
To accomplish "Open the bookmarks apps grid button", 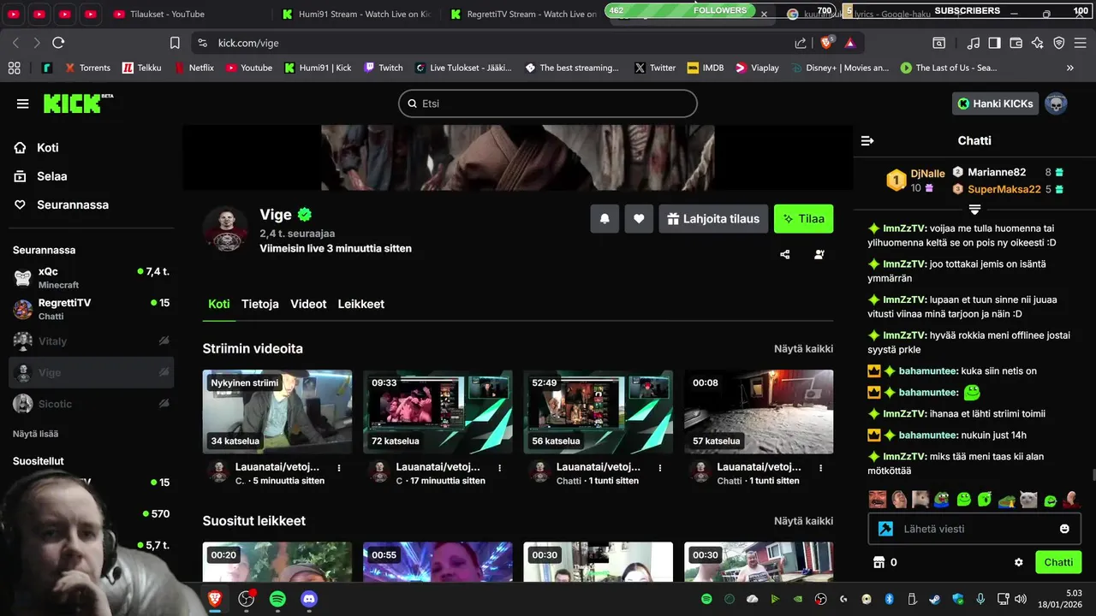I will [14, 68].
